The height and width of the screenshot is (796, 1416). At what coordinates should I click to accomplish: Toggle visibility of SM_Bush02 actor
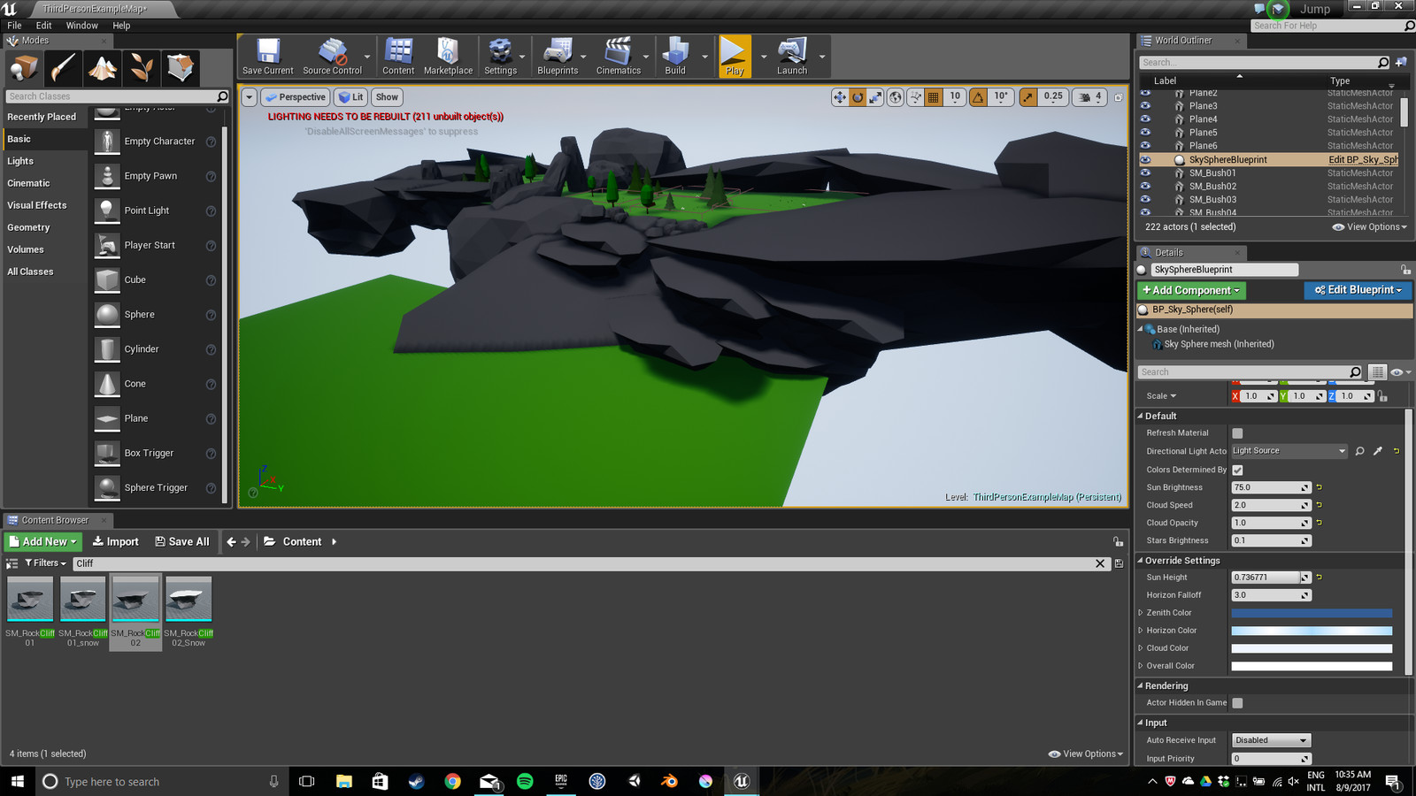[x=1145, y=186]
